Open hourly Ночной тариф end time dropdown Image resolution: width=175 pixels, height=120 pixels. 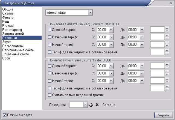(142, 44)
